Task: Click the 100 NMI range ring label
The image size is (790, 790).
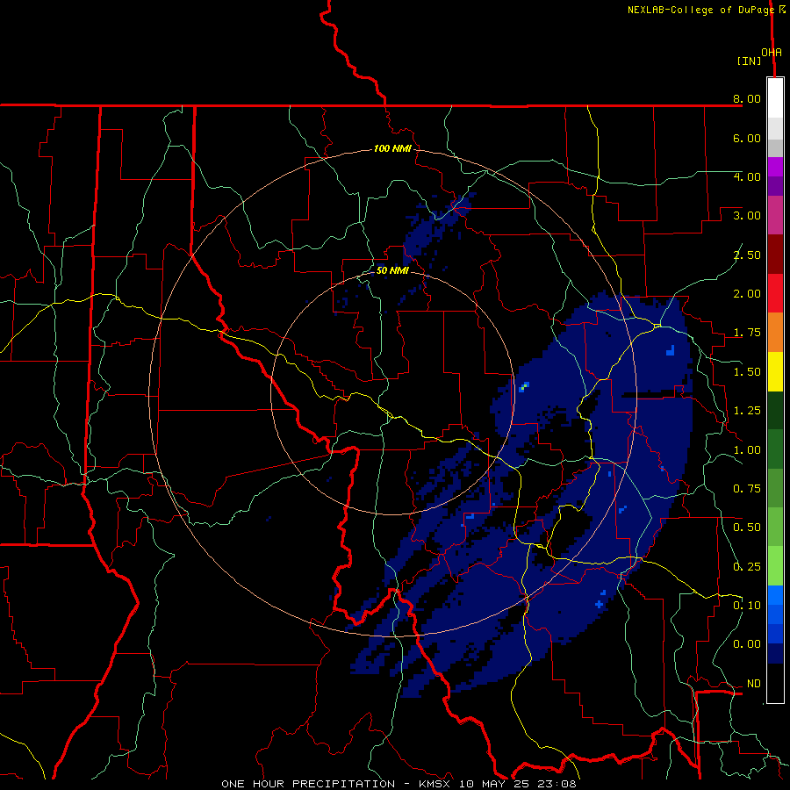Action: click(x=392, y=148)
